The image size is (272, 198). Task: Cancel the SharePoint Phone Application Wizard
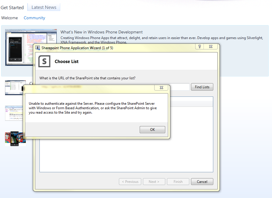click(202, 181)
